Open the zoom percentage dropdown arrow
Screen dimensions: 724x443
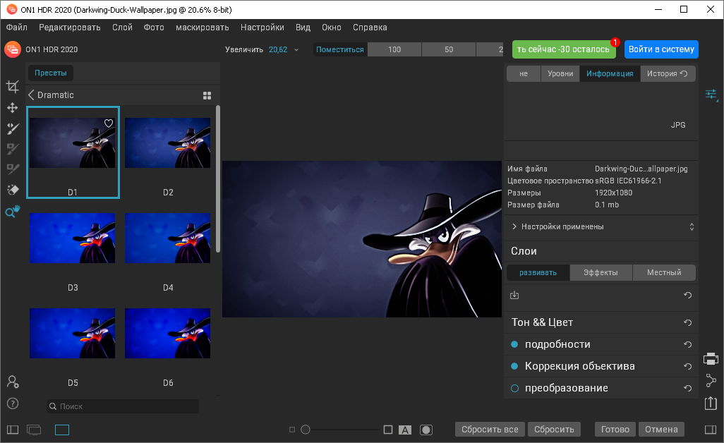(x=296, y=50)
